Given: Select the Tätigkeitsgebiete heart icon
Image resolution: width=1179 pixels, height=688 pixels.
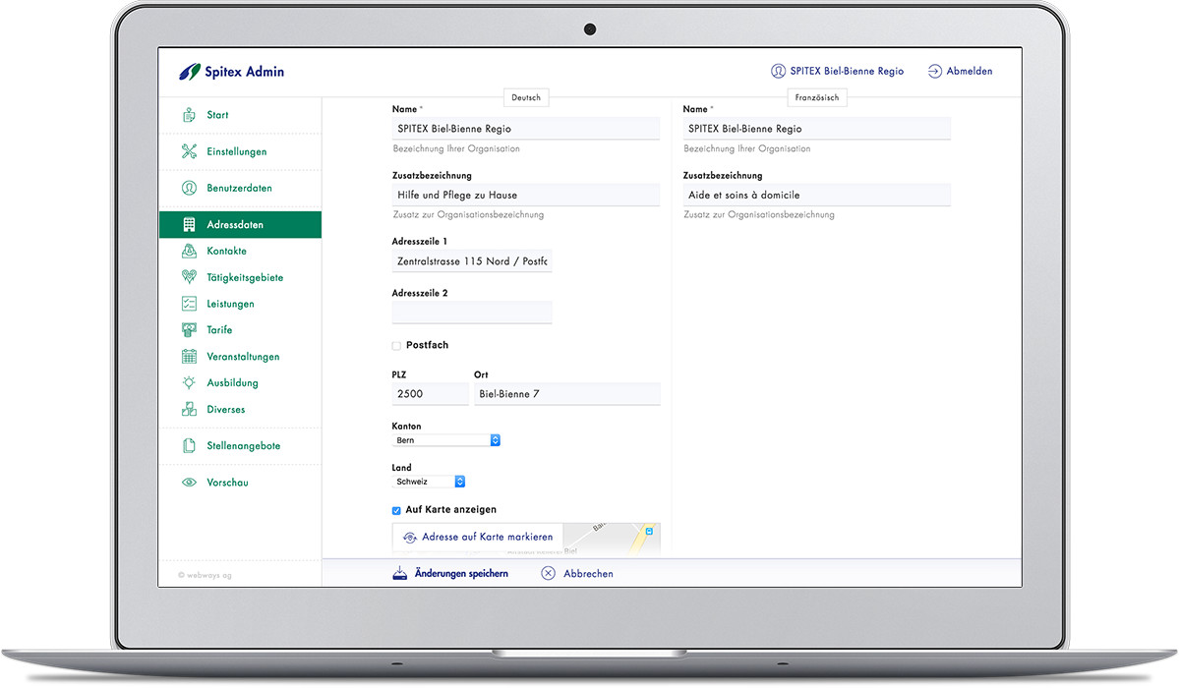Looking at the screenshot, I should [x=189, y=277].
